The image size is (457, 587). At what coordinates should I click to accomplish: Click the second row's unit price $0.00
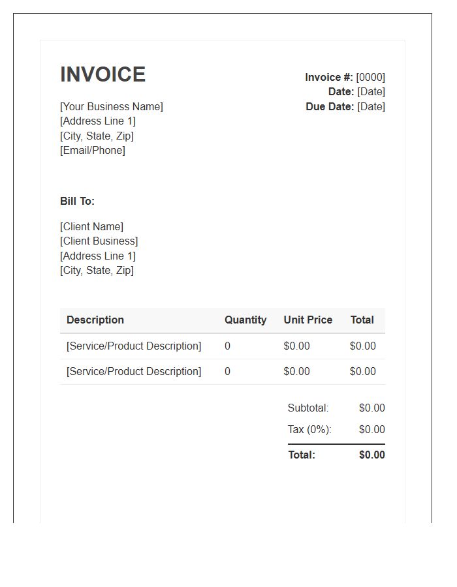click(x=296, y=371)
